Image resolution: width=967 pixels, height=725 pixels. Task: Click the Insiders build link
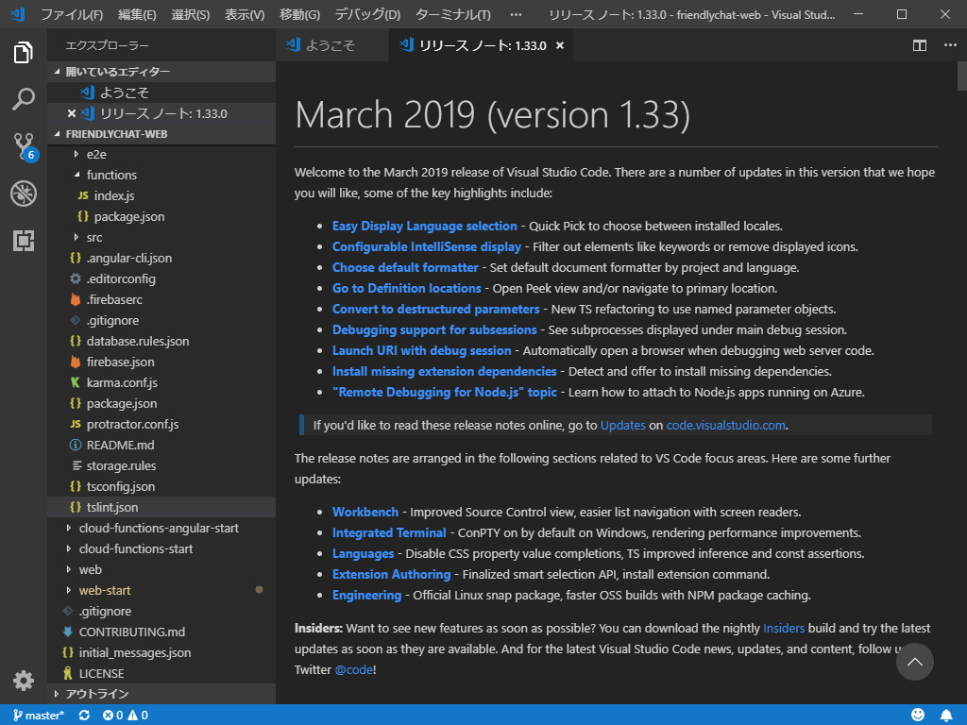(783, 628)
